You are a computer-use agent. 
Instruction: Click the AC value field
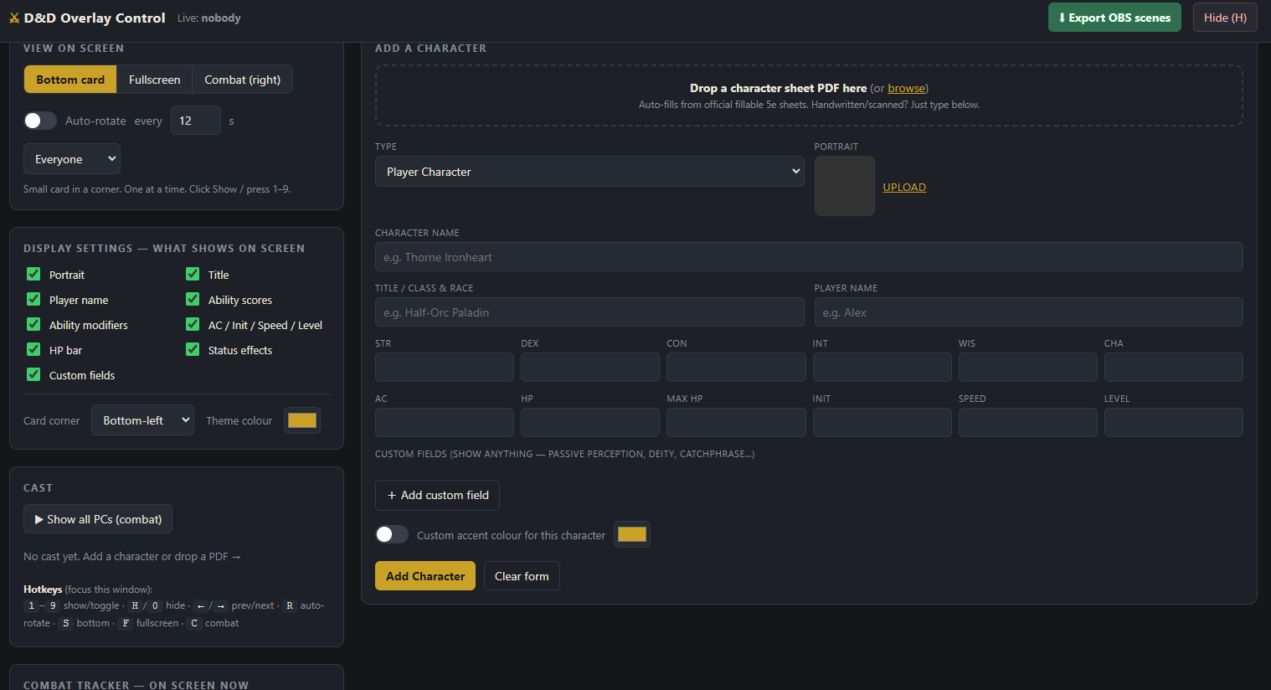pos(445,423)
